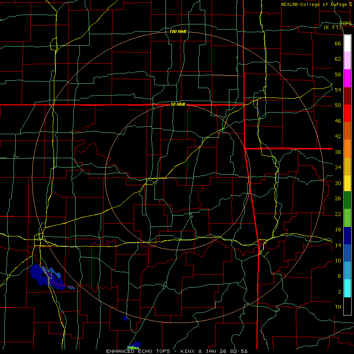Click the legend value '34'

coord(338,168)
